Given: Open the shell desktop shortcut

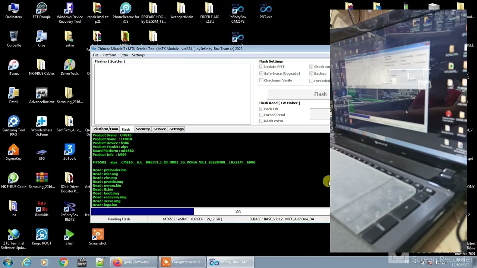Looking at the screenshot, I should pos(70,237).
